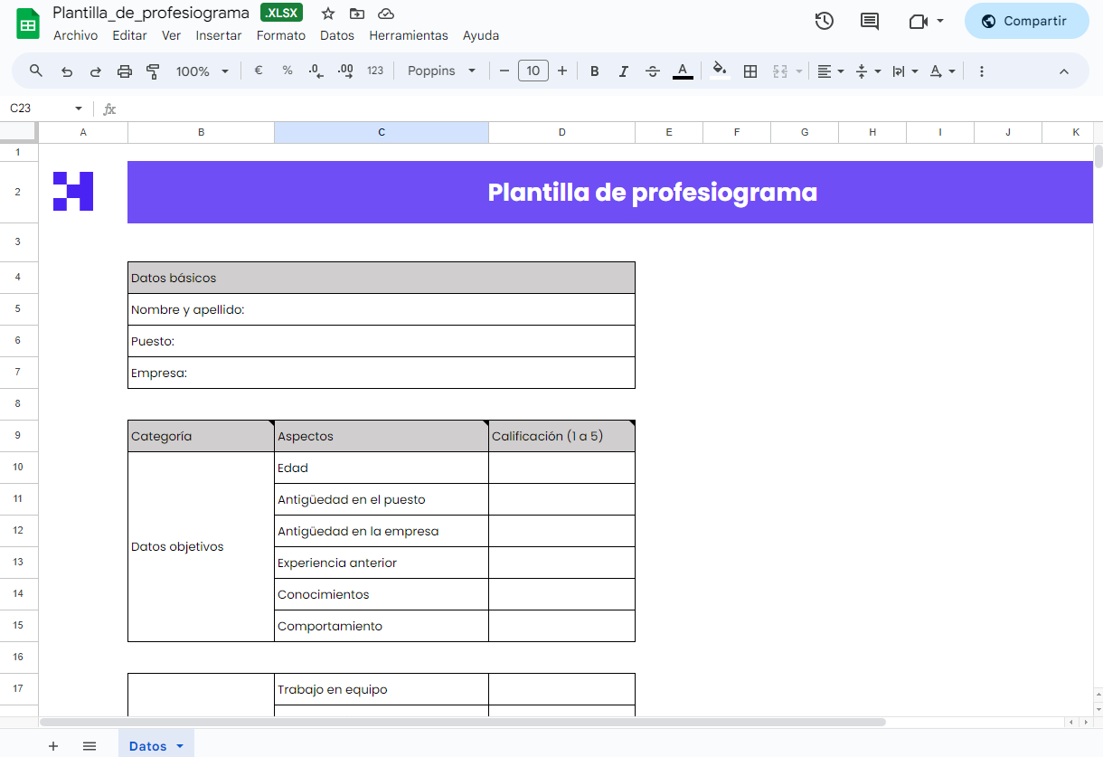This screenshot has width=1103, height=757.
Task: Toggle italic formatting
Action: coord(624,71)
